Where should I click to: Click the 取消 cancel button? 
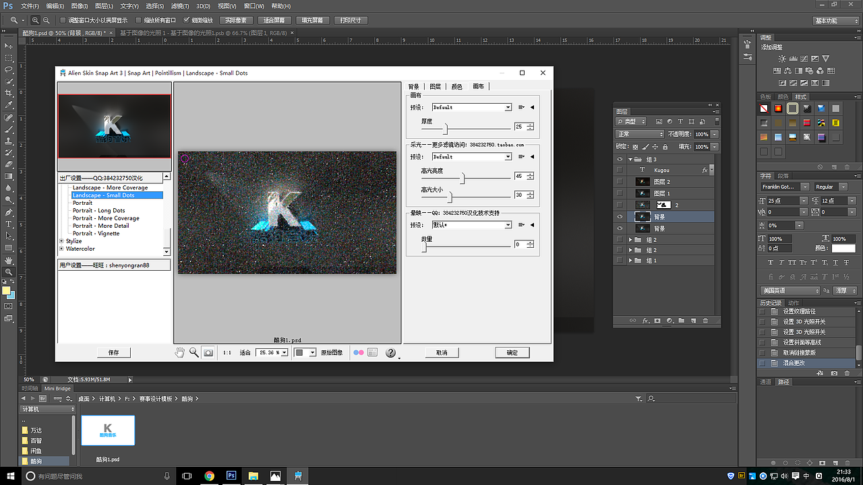(x=442, y=352)
